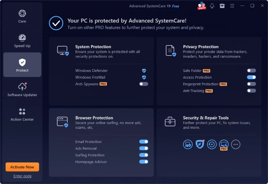This screenshot has width=268, height=184.
Task: Toggle Surfing Protection off
Action: 144,155
